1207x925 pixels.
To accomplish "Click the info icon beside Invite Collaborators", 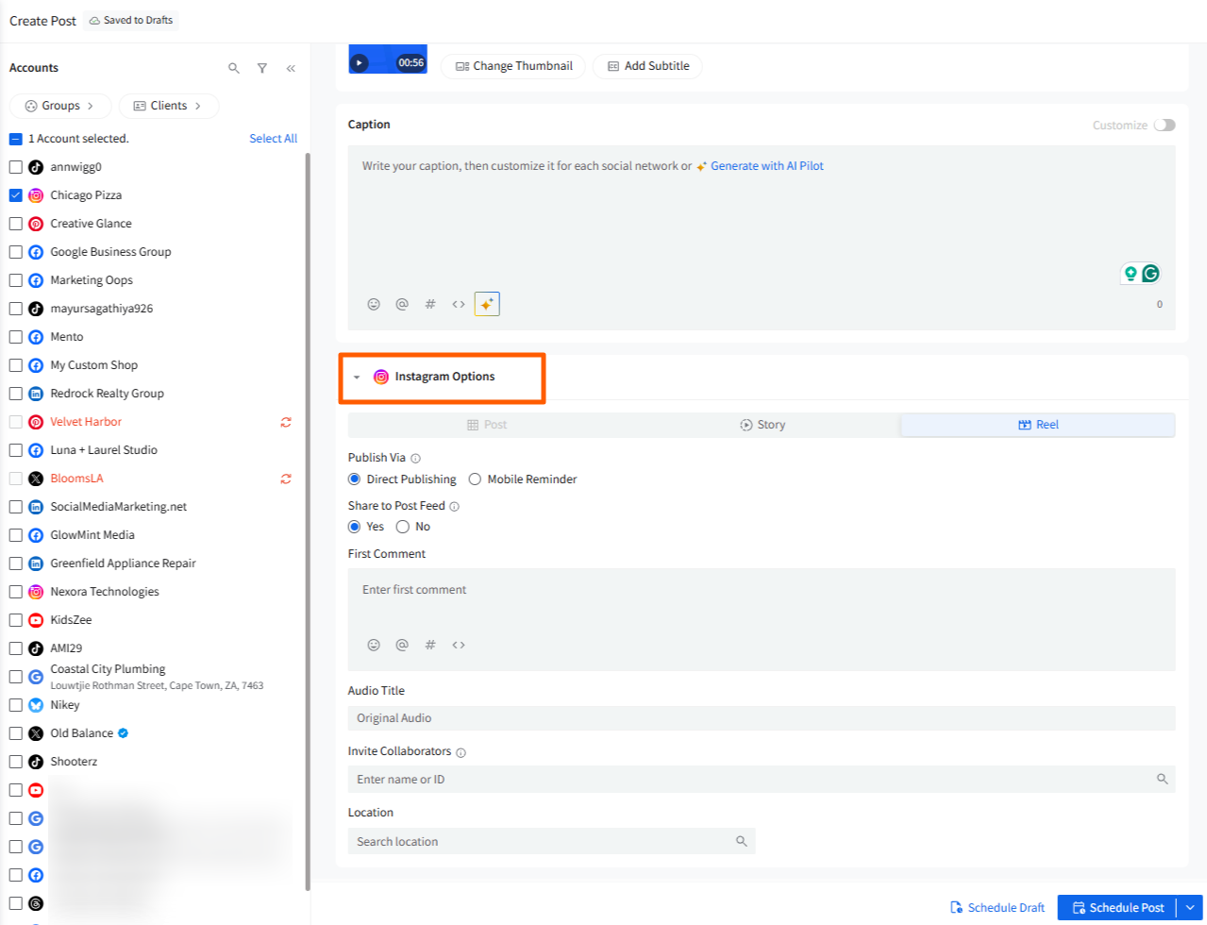I will point(461,752).
